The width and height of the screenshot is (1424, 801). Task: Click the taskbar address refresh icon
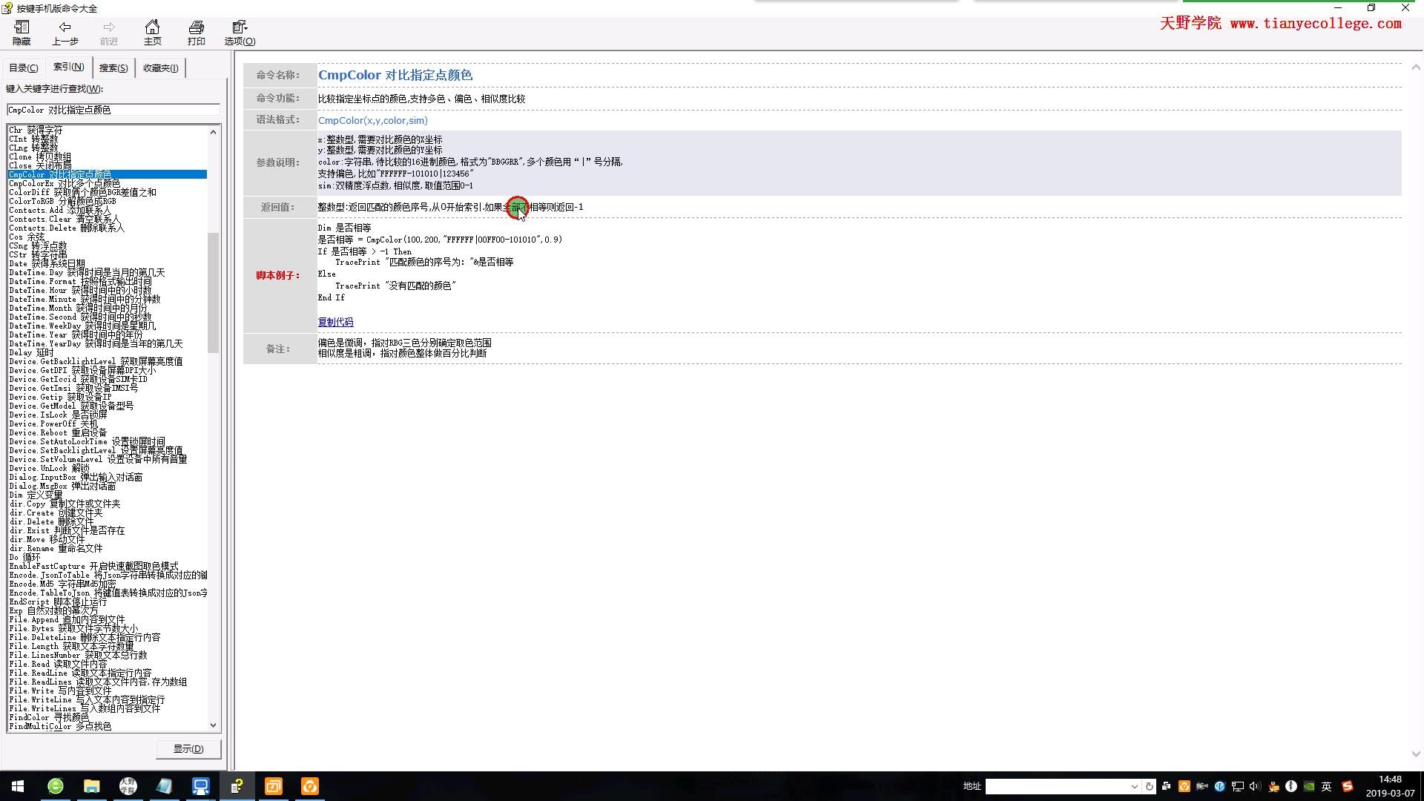tap(1150, 786)
